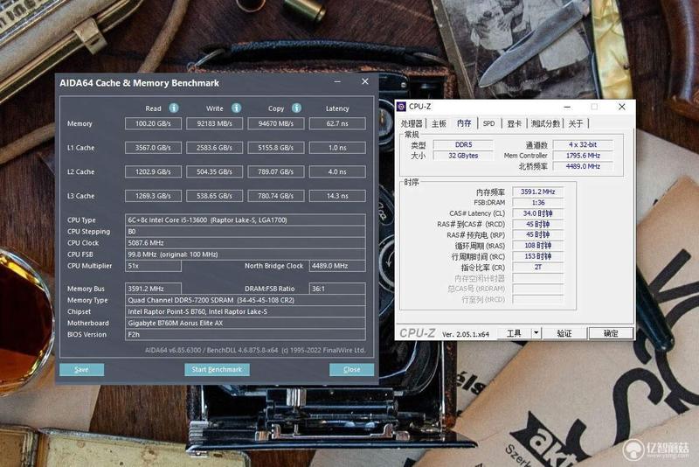This screenshot has width=699, height=467.
Task: Click the Memory Write value 92183 MB/s
Action: pos(214,123)
